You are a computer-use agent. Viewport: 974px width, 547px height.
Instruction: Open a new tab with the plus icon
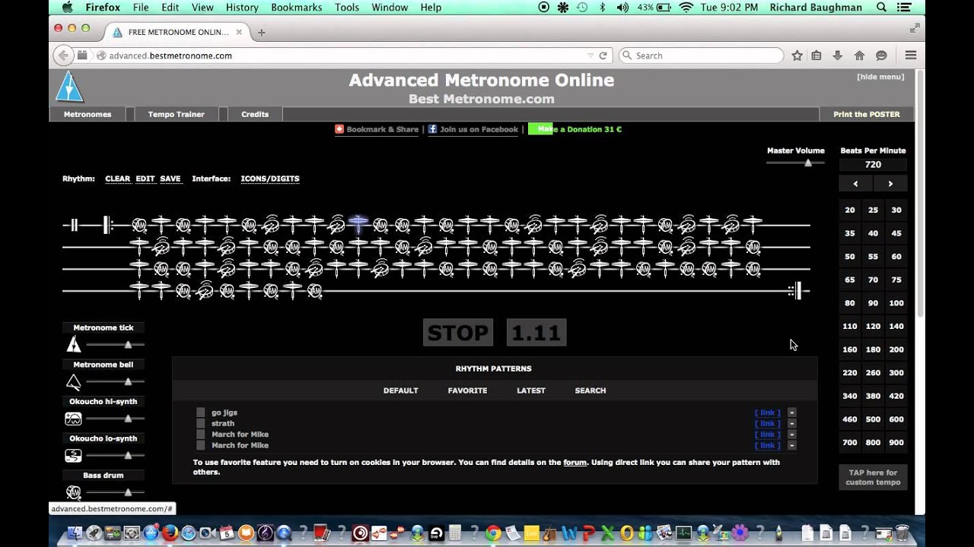[x=261, y=33]
